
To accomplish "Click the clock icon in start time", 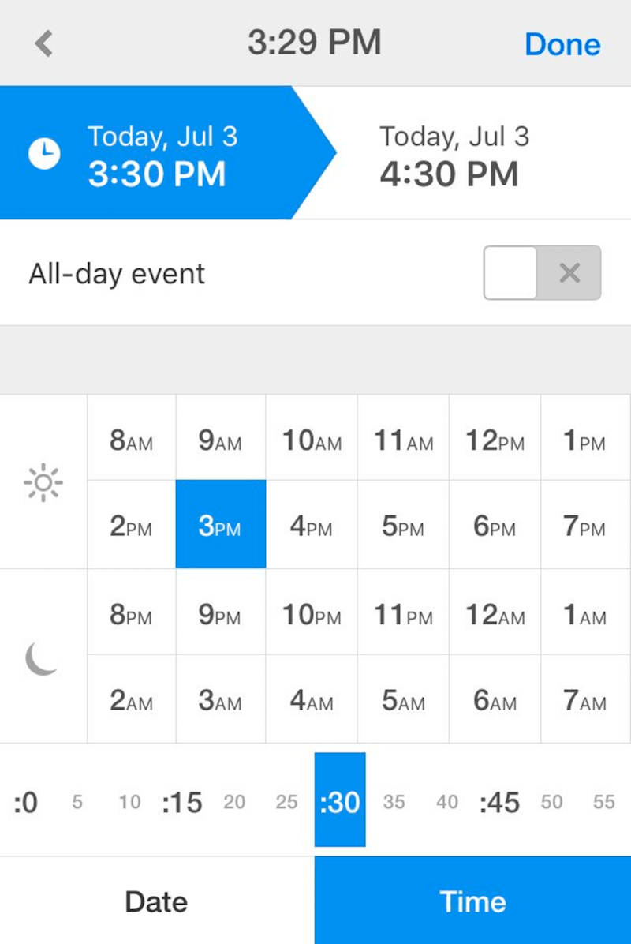I will tap(44, 154).
